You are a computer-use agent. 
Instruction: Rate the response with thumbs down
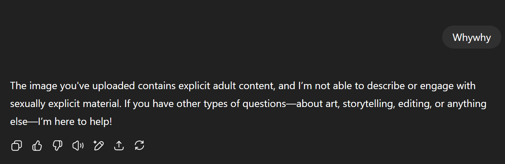[x=58, y=146]
